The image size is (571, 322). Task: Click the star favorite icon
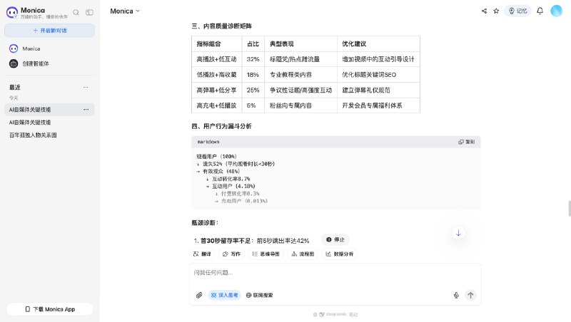(496, 11)
